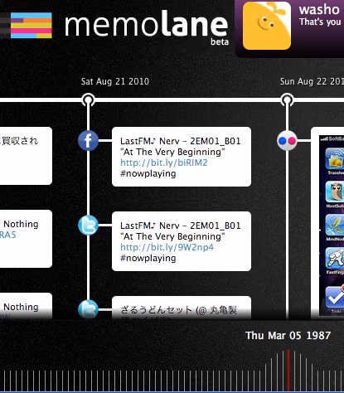This screenshot has width=344, height=393.
Task: Select the Sun Aug 22 timeline node
Action: click(x=287, y=99)
